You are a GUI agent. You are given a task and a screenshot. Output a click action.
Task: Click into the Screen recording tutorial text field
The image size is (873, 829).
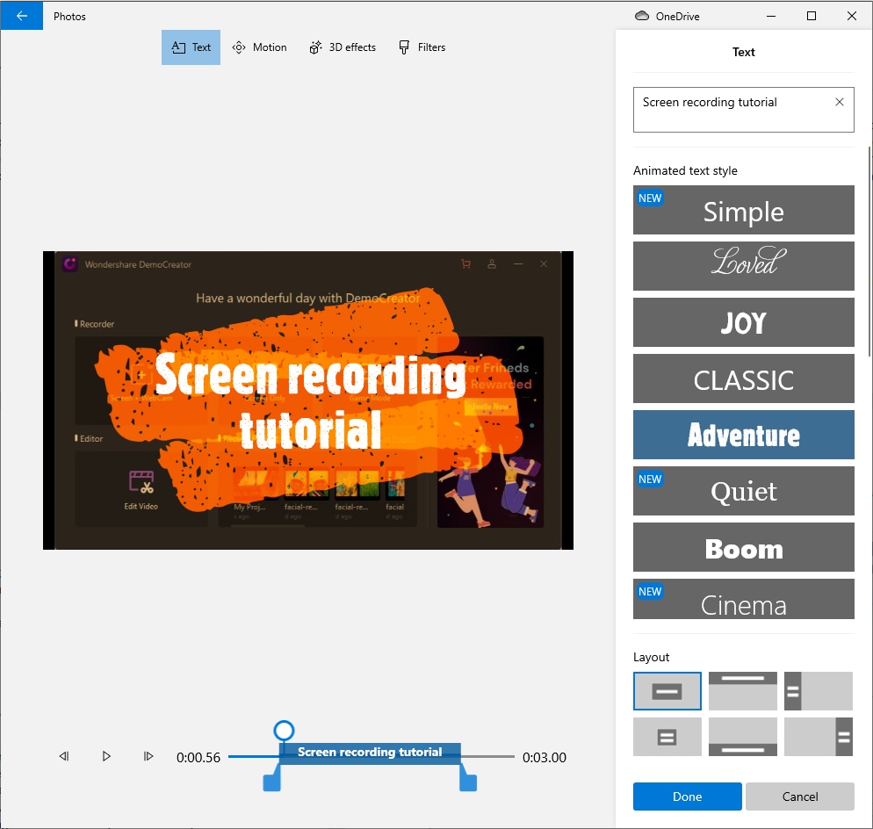click(x=743, y=110)
